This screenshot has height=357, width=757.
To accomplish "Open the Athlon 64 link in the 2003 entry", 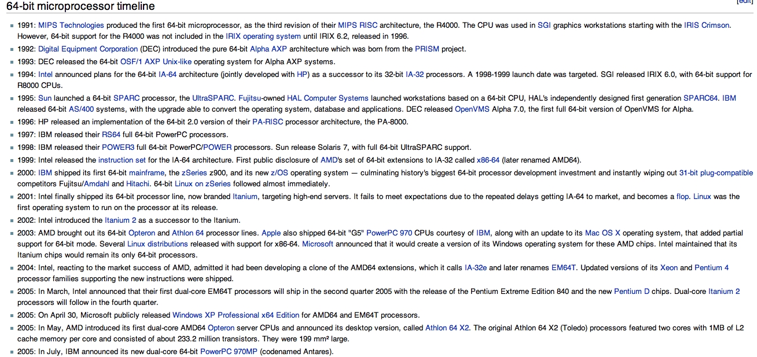I will (188, 233).
